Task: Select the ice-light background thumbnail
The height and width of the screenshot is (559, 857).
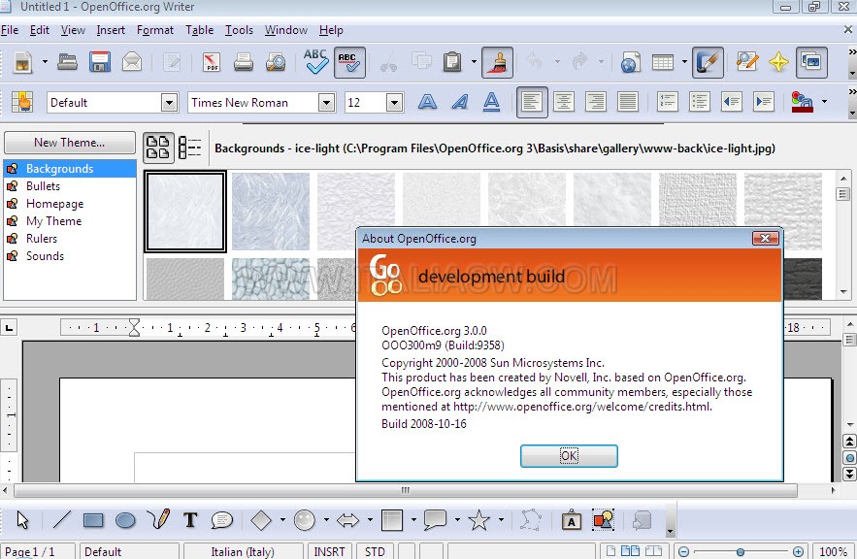Action: pyautogui.click(x=185, y=212)
